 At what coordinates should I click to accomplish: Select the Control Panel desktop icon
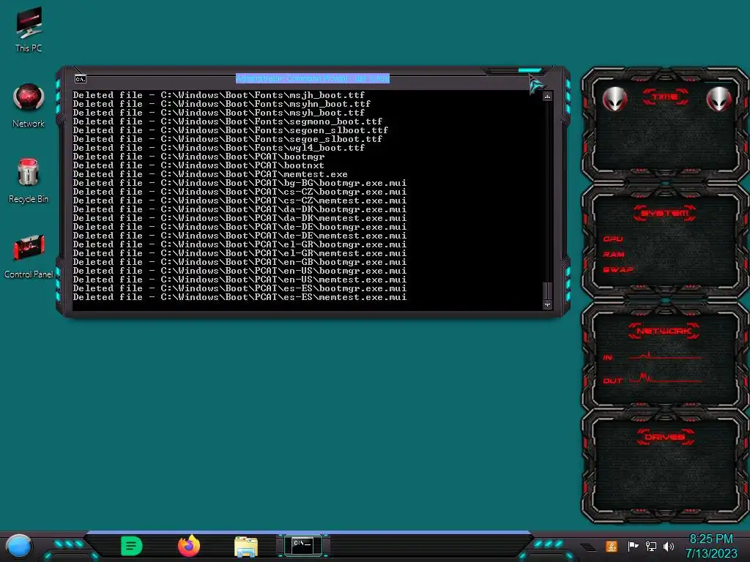[x=29, y=257]
